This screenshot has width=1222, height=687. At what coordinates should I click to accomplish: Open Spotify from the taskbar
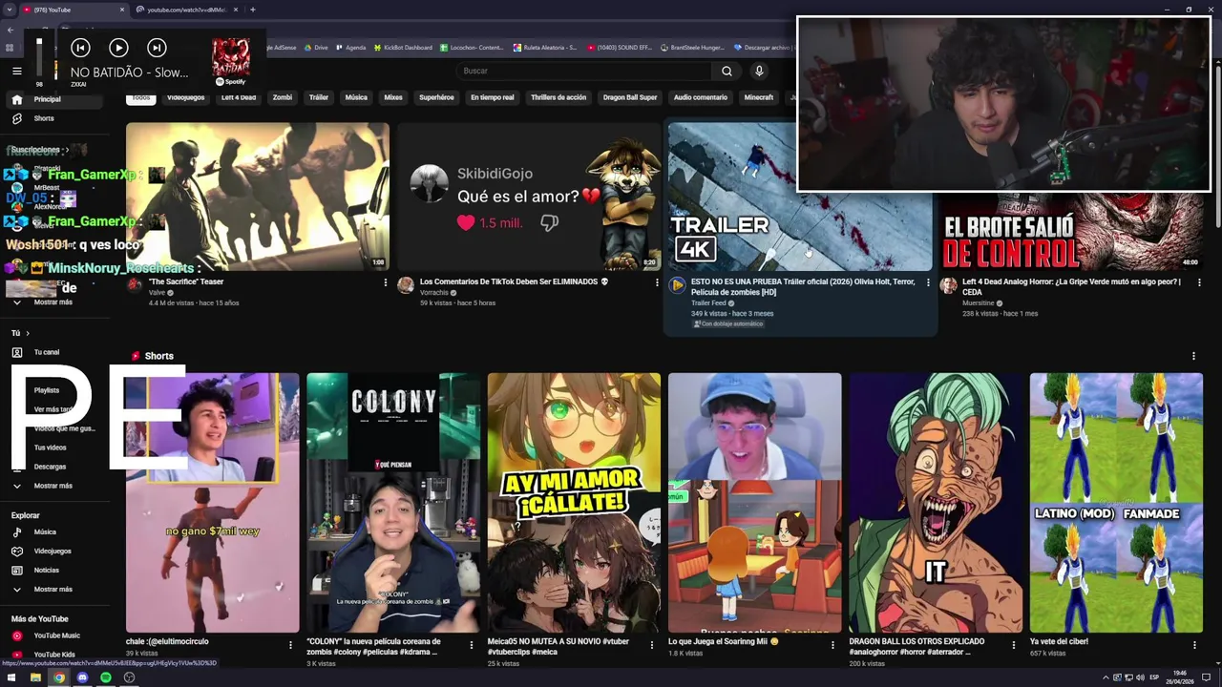pos(105,677)
